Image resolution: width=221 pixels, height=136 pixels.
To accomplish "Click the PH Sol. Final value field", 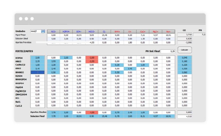I will pos(168,51).
